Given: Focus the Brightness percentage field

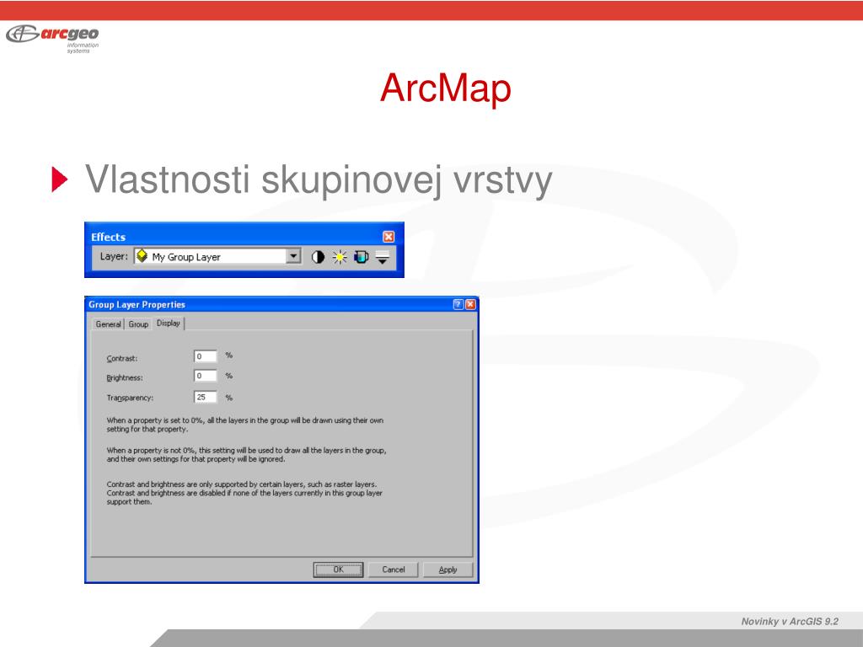Looking at the screenshot, I should coord(206,377).
